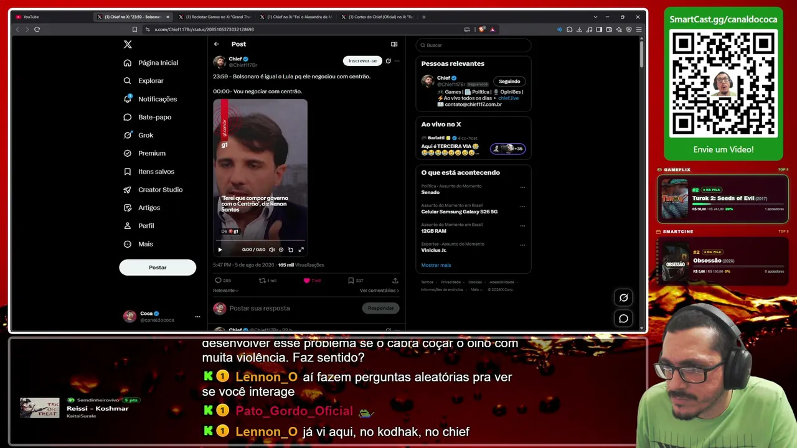Viewport: 797px width, 448px height.
Task: Open the post's more options dots
Action: (397, 61)
